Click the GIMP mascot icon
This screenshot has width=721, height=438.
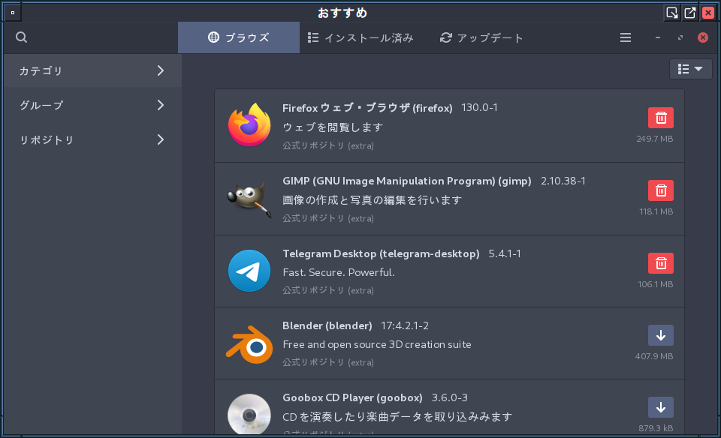[249, 198]
